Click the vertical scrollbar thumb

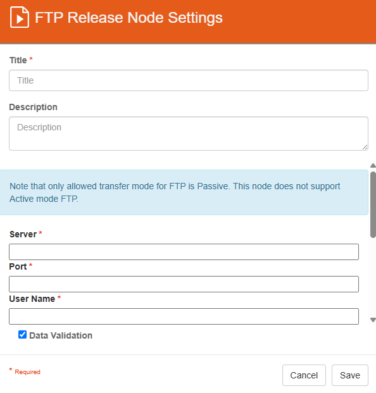[373, 204]
